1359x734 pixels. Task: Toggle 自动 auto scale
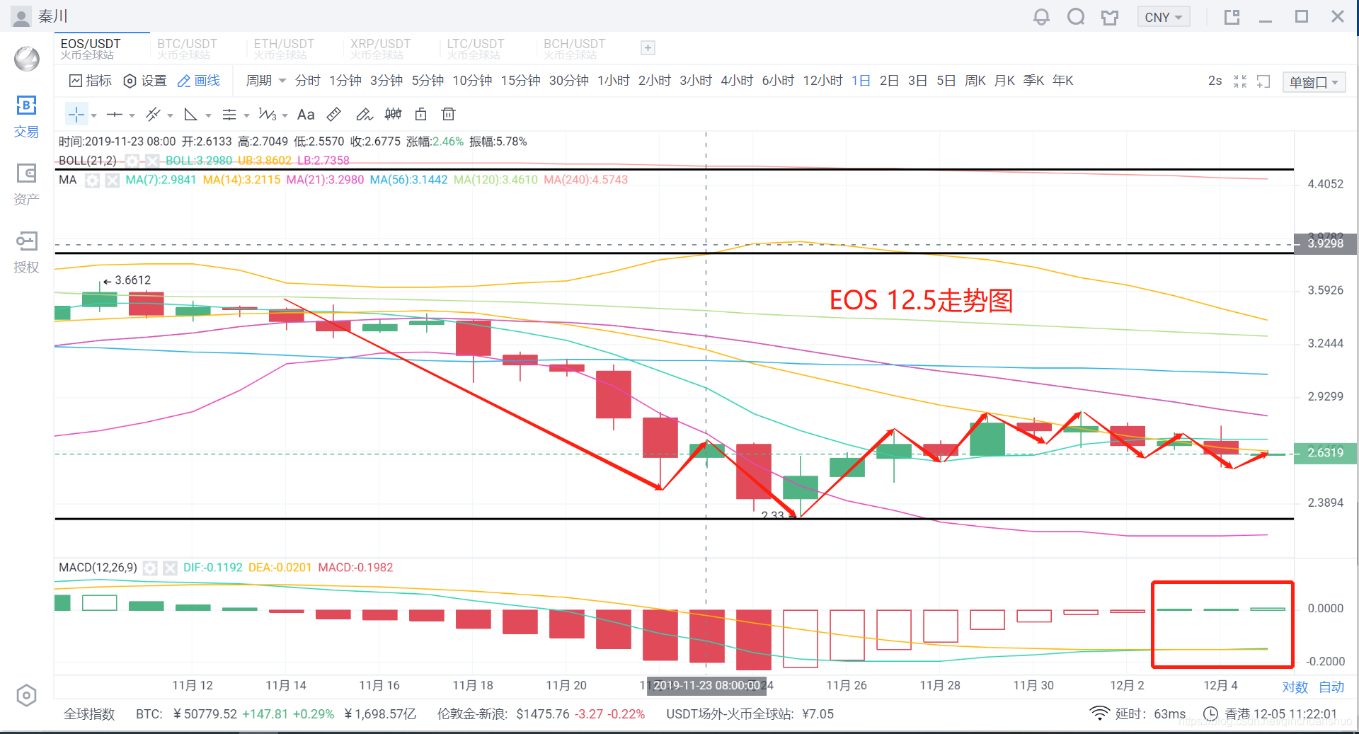(x=1331, y=687)
